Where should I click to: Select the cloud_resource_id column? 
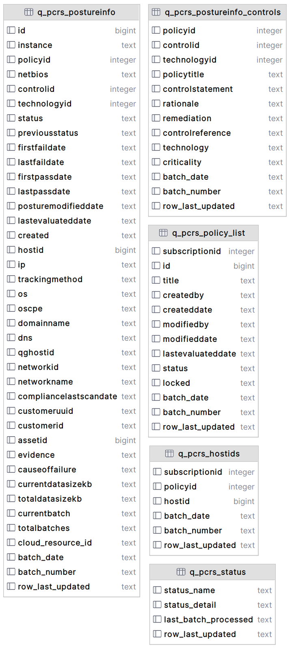pos(55,543)
